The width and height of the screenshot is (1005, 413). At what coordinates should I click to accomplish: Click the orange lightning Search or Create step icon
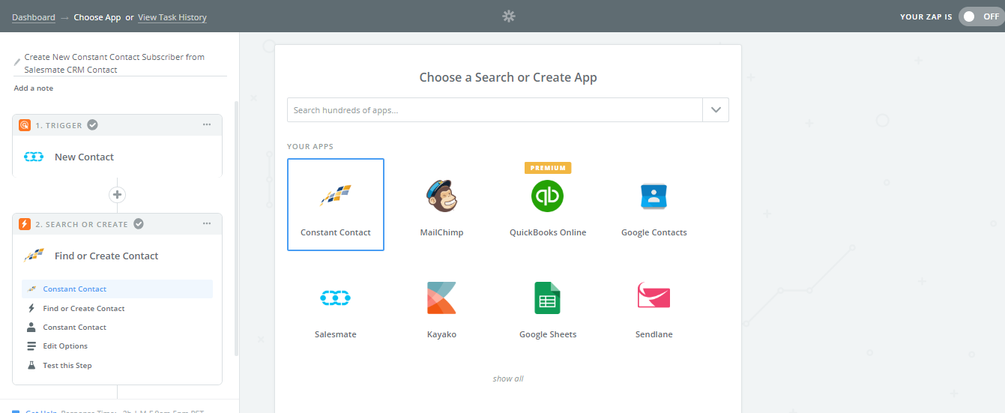[x=25, y=224]
